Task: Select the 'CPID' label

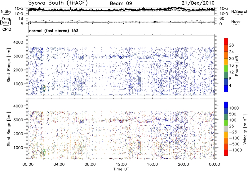Action: pos(7,29)
